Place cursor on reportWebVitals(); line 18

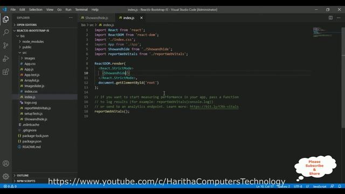point(112,112)
